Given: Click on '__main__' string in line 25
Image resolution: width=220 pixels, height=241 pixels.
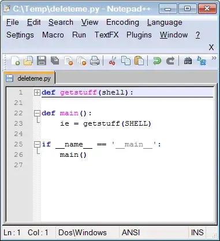Looking at the screenshot, I should [x=135, y=144].
